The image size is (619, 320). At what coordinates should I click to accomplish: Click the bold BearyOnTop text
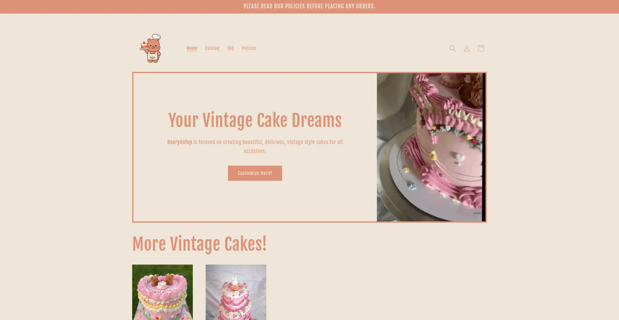[180, 142]
